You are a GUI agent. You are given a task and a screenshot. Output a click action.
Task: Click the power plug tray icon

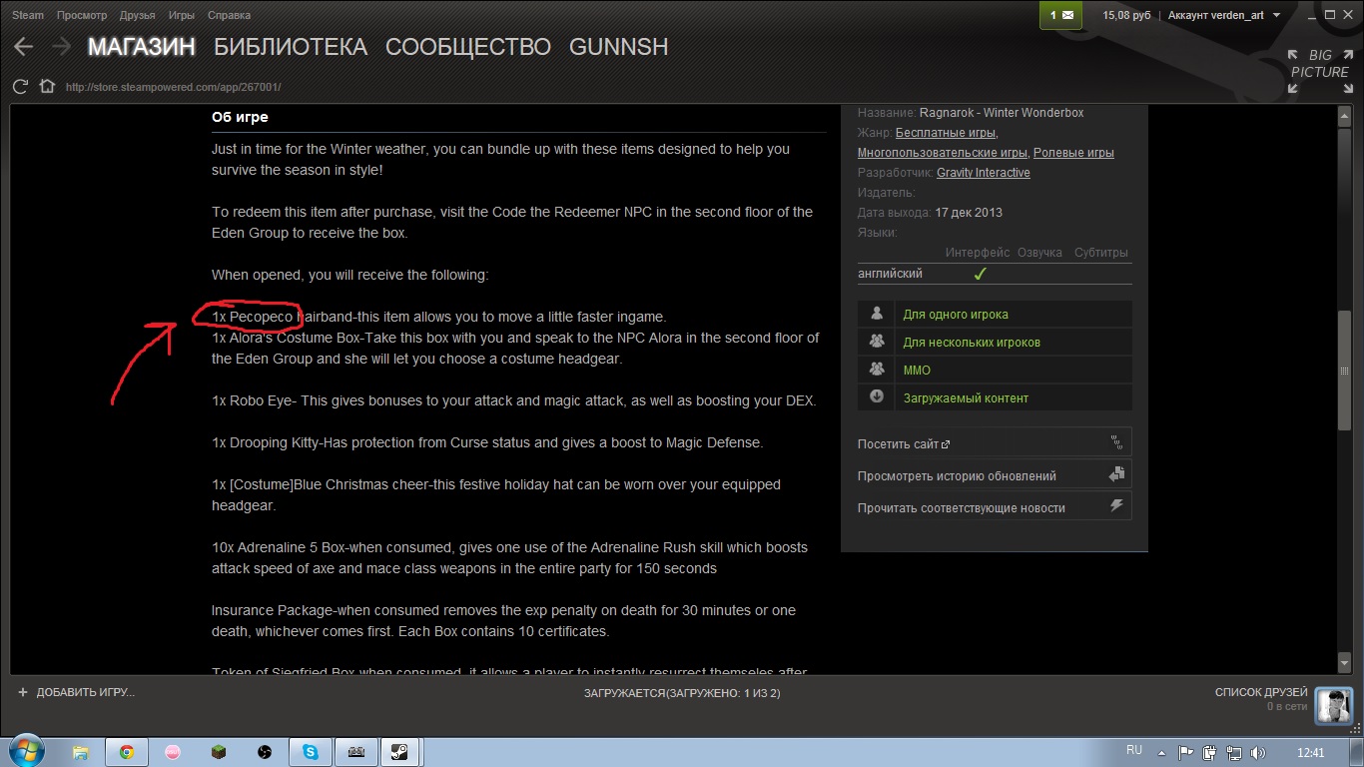[x=1210, y=753]
